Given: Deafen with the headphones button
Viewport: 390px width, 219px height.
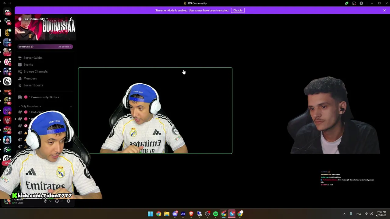Looking at the screenshot, I should pyautogui.click(x=57, y=201).
